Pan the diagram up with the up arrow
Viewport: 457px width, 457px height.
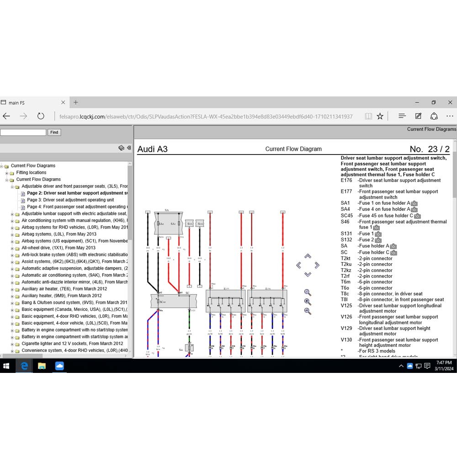click(308, 256)
